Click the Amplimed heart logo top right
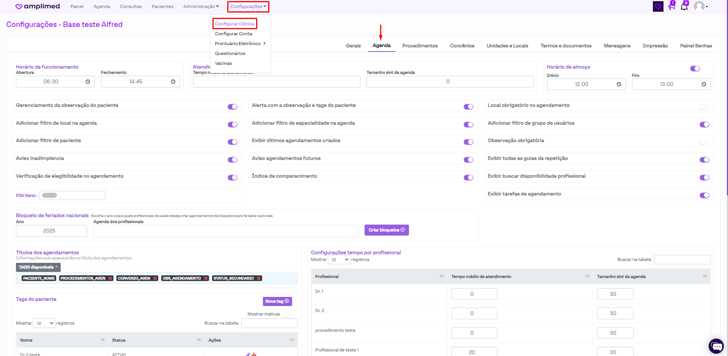Viewport: 728px width, 356px height. coord(658,6)
